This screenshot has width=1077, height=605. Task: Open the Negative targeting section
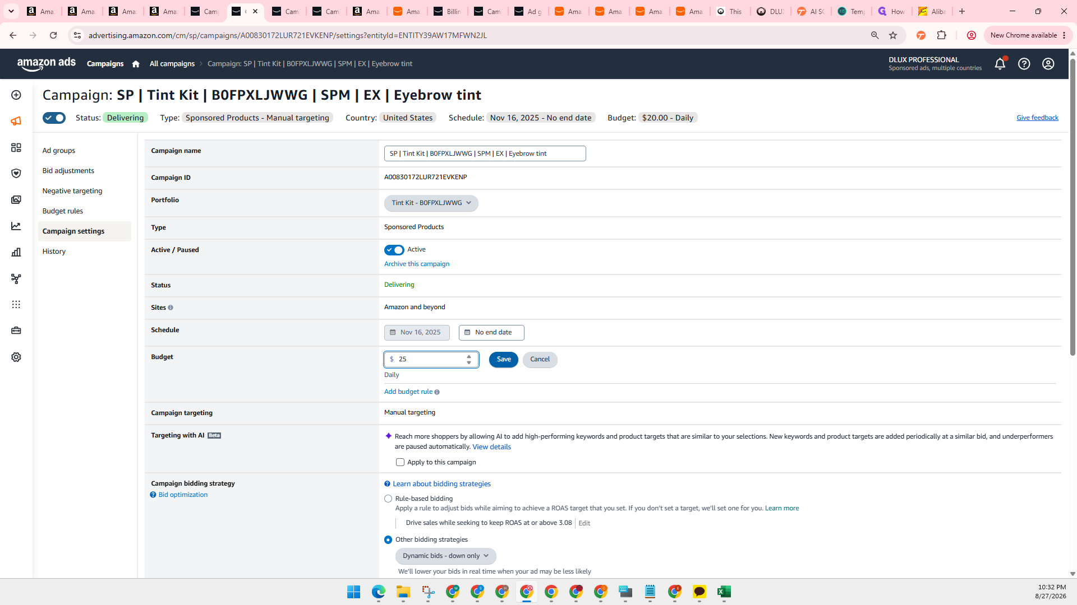[72, 191]
